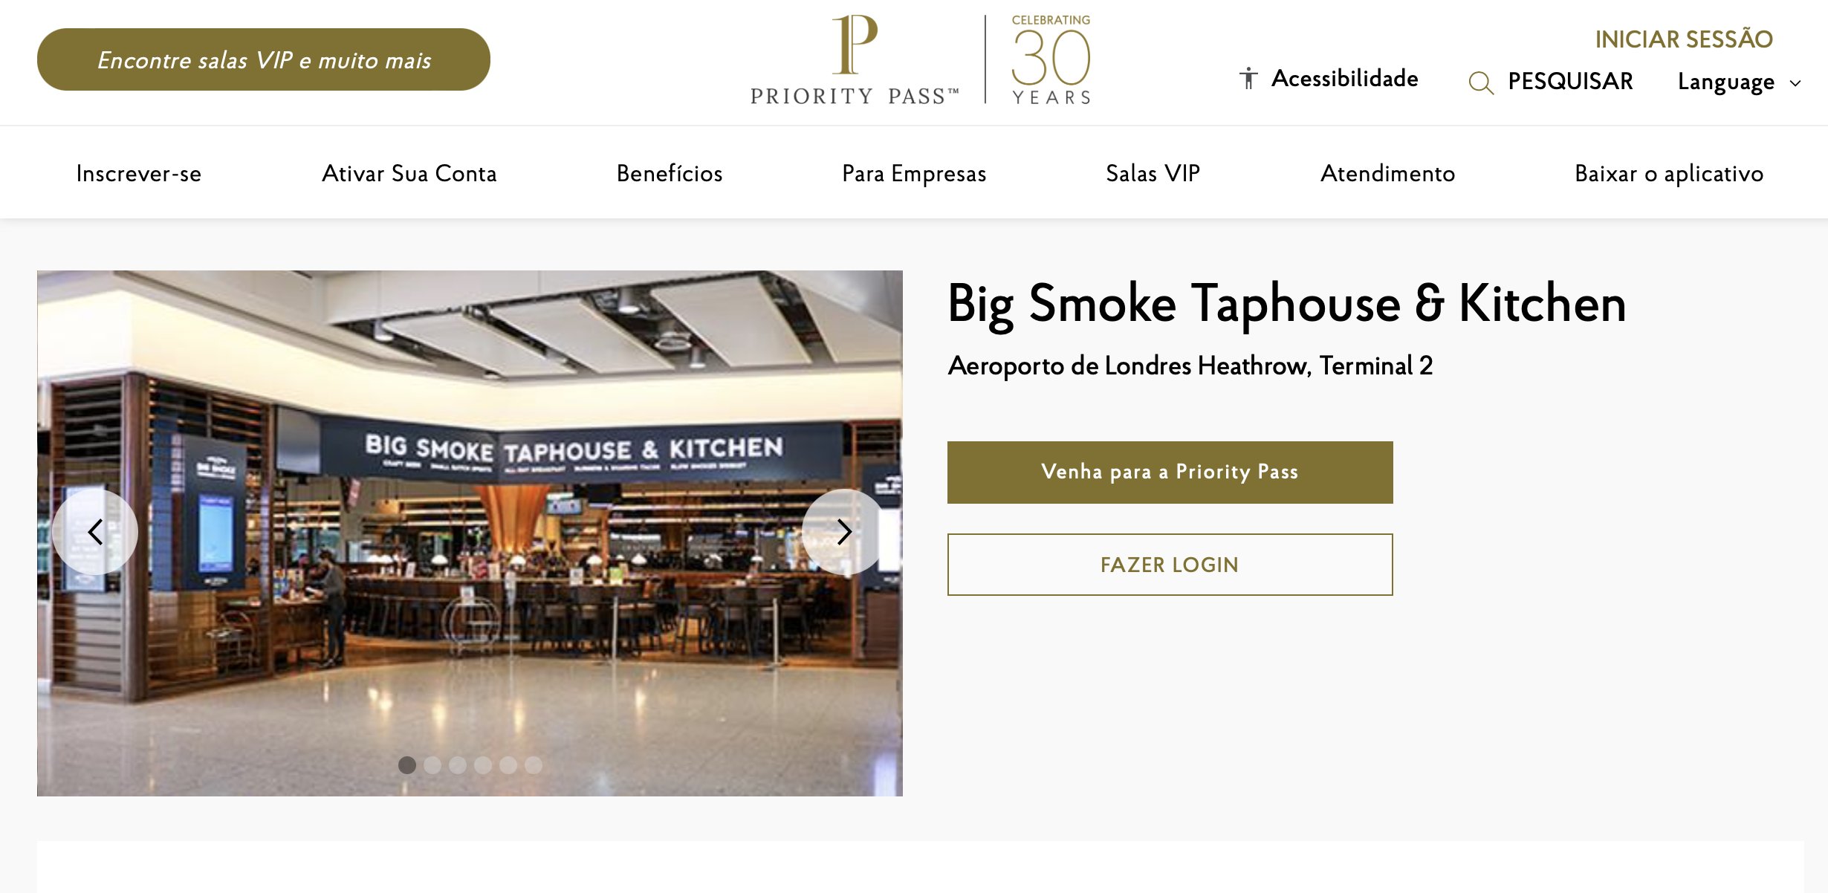Click the accessibility person icon
This screenshot has width=1828, height=893.
point(1248,78)
